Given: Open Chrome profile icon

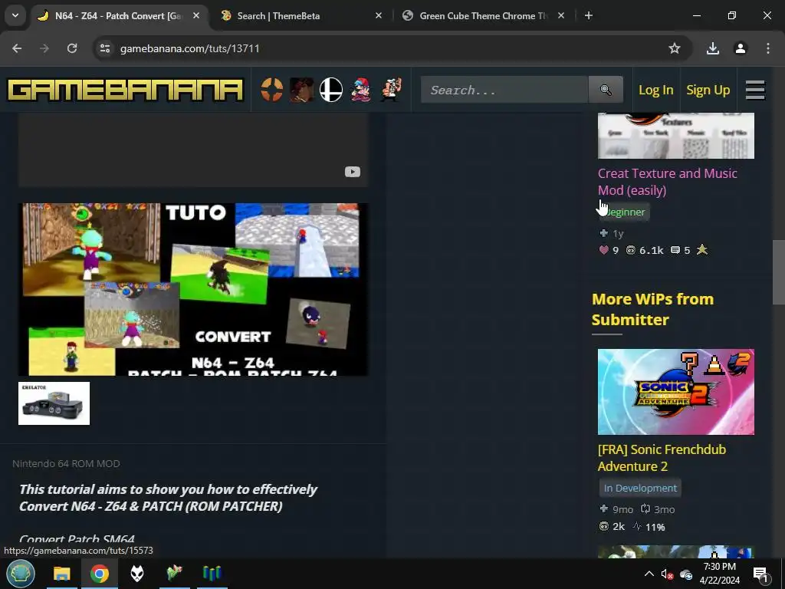Looking at the screenshot, I should [740, 48].
